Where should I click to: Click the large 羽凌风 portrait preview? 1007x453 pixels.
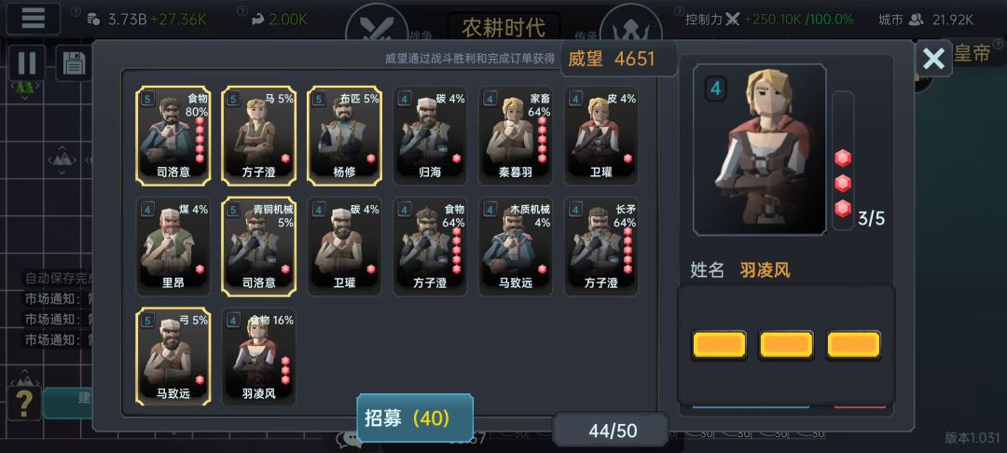[760, 149]
